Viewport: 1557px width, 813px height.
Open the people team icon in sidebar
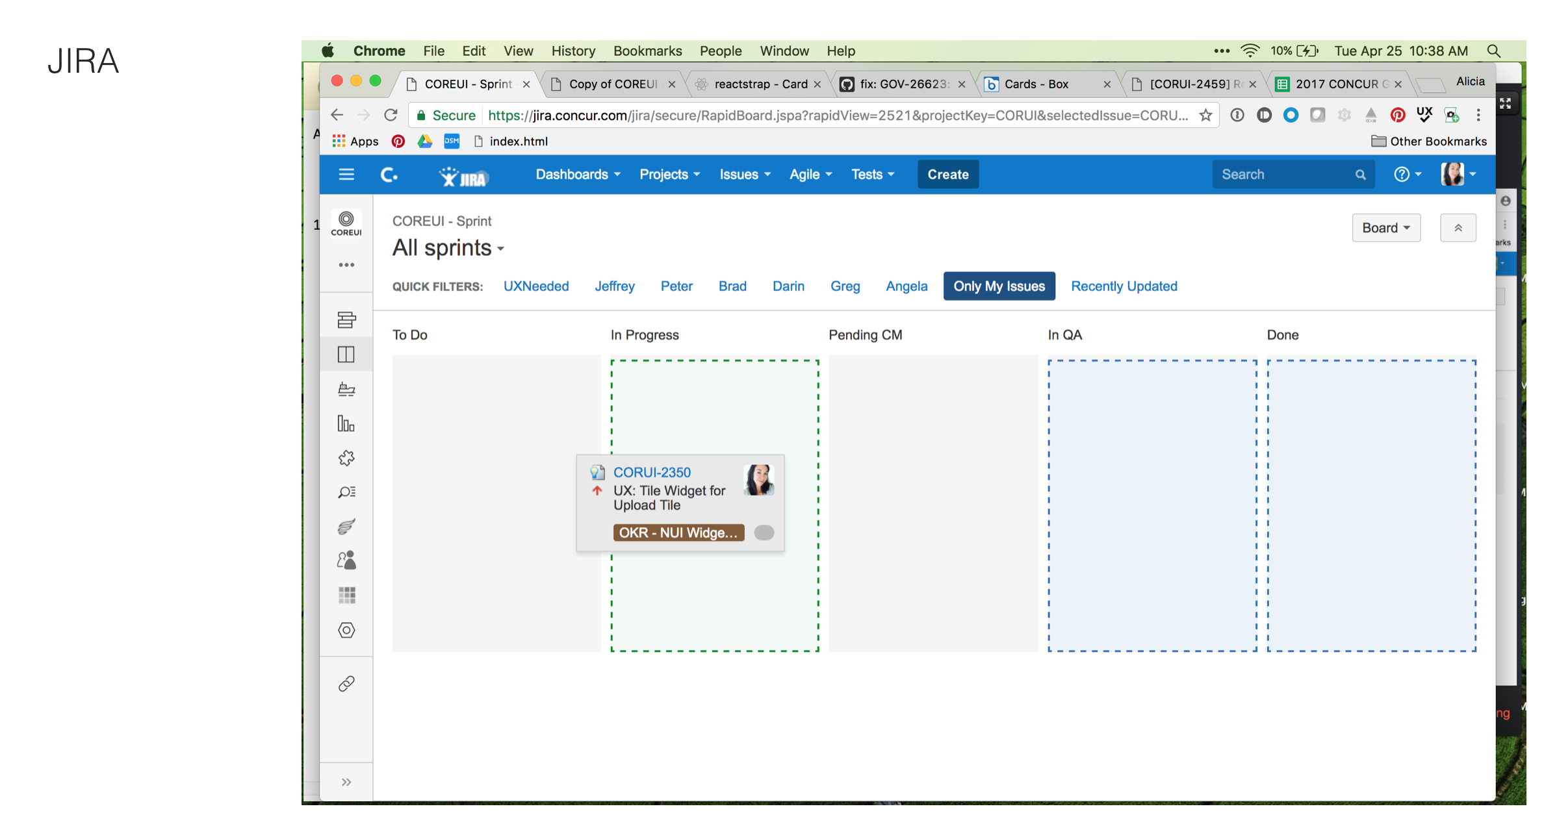(x=346, y=560)
